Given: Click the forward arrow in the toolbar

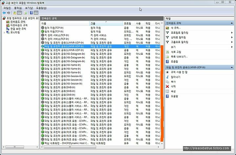Looking at the screenshot, I should coord(9,13).
